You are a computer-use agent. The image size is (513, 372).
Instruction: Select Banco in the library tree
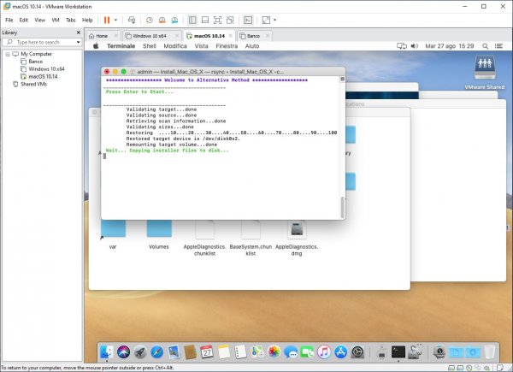[x=35, y=61]
